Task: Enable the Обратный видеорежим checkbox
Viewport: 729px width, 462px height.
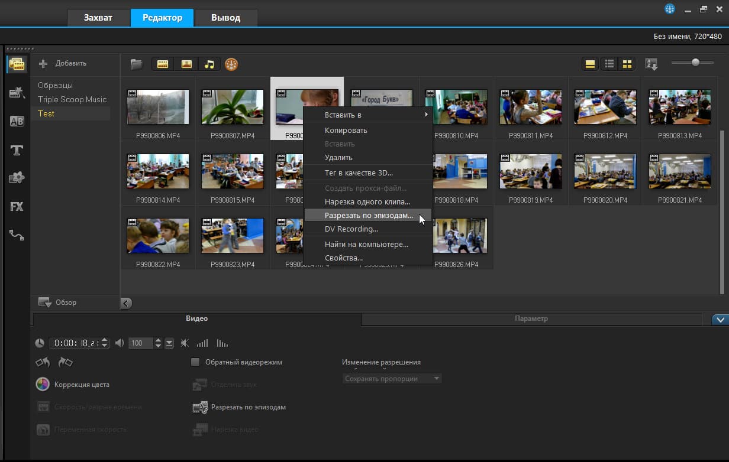Action: click(195, 362)
